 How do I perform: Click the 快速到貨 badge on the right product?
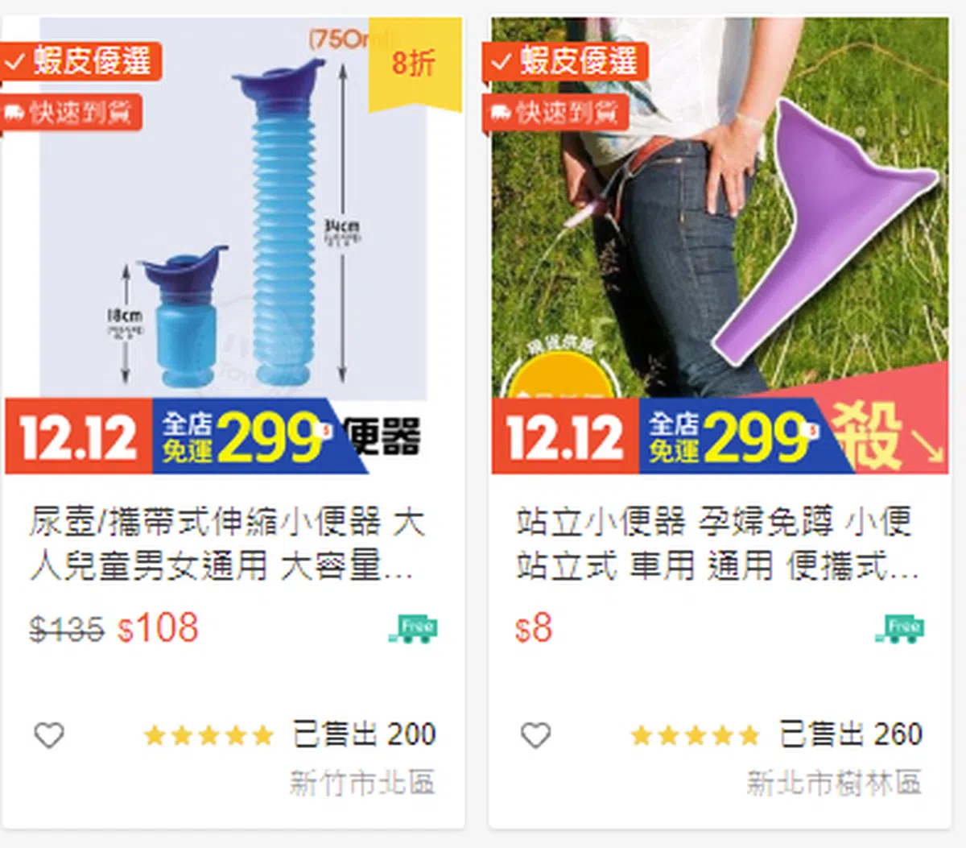tap(555, 112)
